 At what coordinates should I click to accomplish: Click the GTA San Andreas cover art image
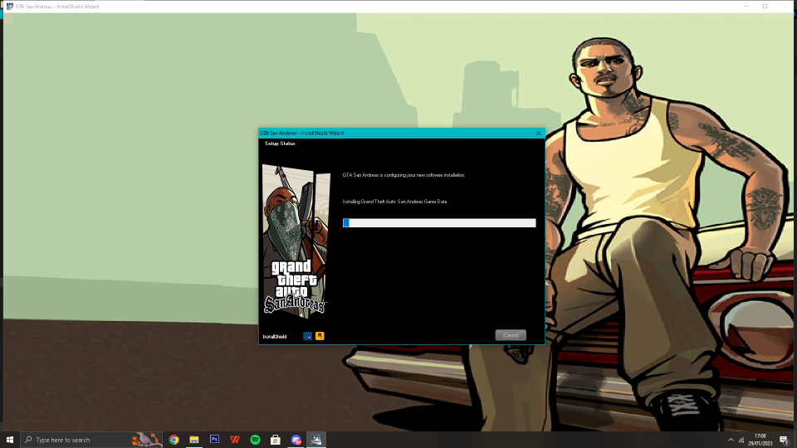(296, 241)
